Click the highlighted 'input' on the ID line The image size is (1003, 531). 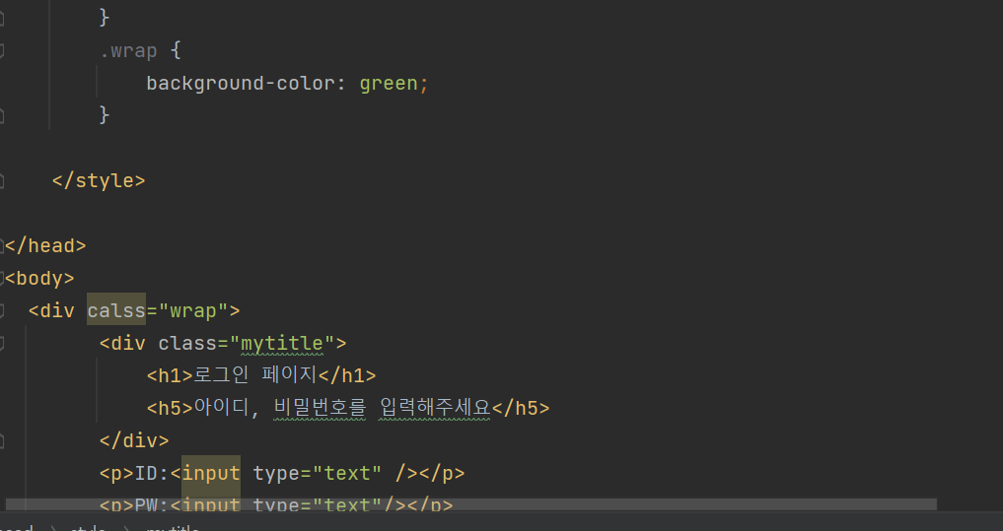point(211,473)
